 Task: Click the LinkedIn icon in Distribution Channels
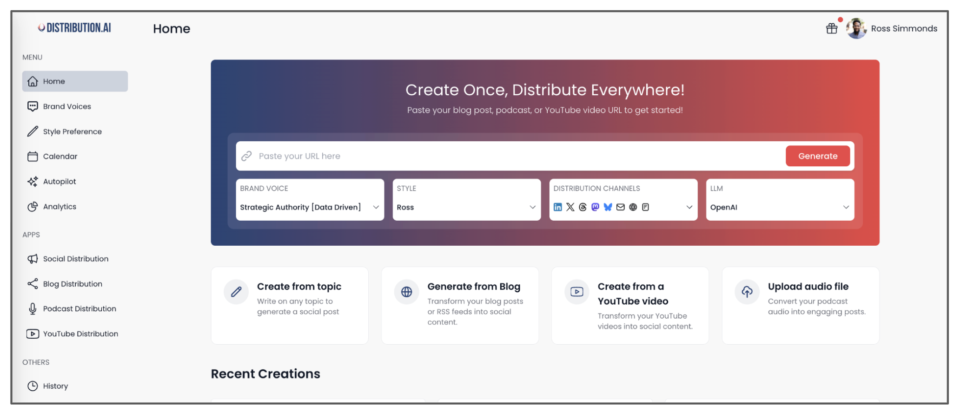pos(557,207)
